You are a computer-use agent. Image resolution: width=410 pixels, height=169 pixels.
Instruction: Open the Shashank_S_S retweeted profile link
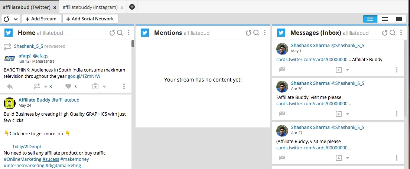(29, 46)
